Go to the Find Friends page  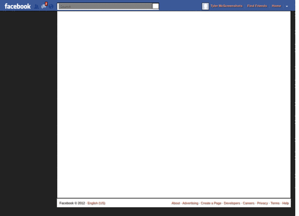point(256,6)
